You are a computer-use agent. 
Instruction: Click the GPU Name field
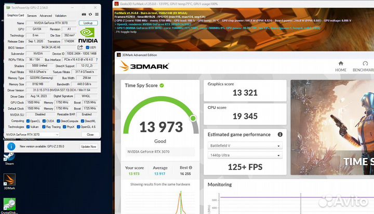point(51,23)
